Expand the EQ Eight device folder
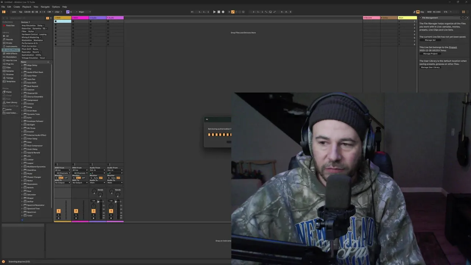This screenshot has height=265, width=471. pos(22,125)
